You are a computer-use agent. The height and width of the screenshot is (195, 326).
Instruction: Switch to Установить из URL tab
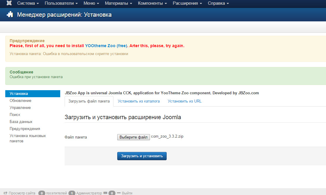click(x=184, y=101)
